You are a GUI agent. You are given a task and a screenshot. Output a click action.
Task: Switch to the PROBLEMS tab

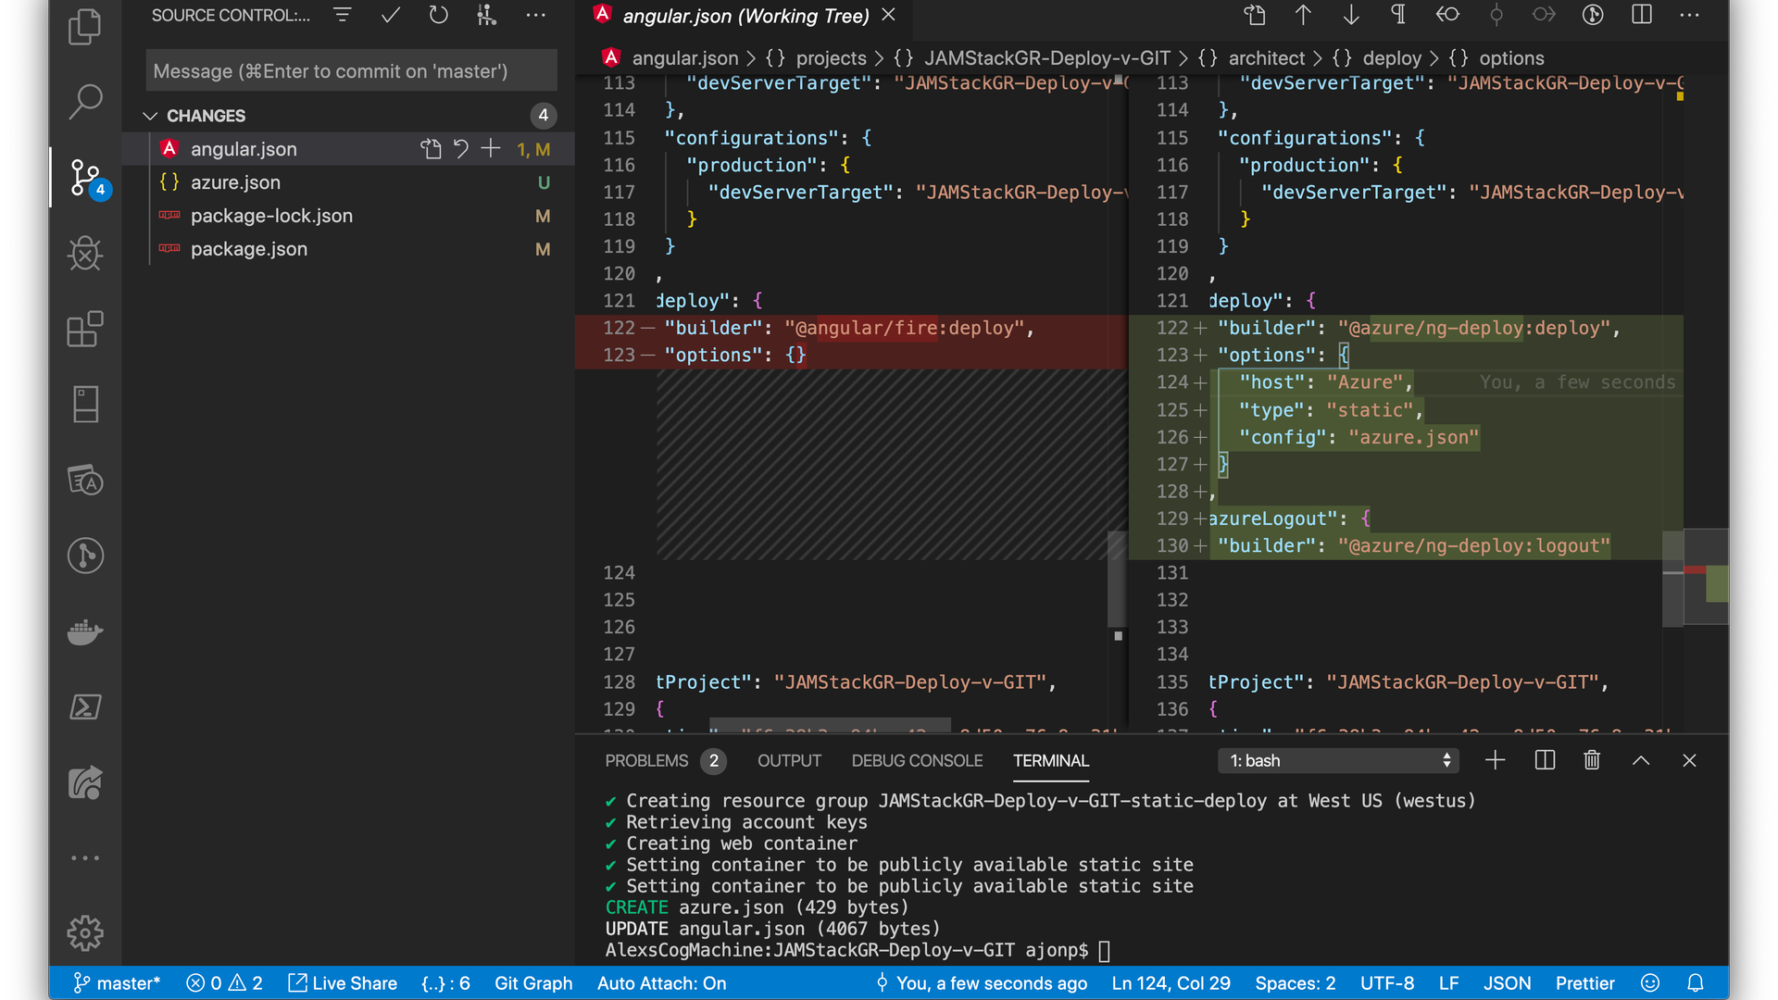pyautogui.click(x=646, y=760)
